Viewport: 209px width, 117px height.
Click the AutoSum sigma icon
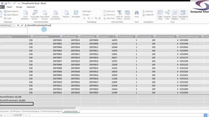(x=144, y=11)
